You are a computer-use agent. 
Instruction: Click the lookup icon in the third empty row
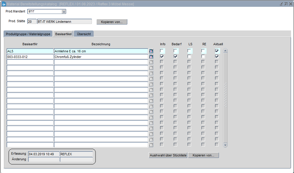pos(151,73)
